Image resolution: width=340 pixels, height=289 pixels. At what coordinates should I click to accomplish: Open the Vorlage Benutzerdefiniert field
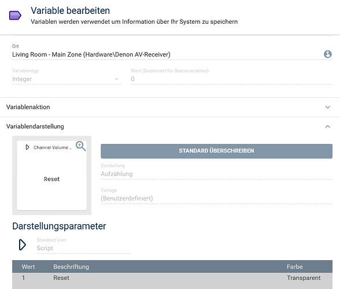click(x=216, y=198)
